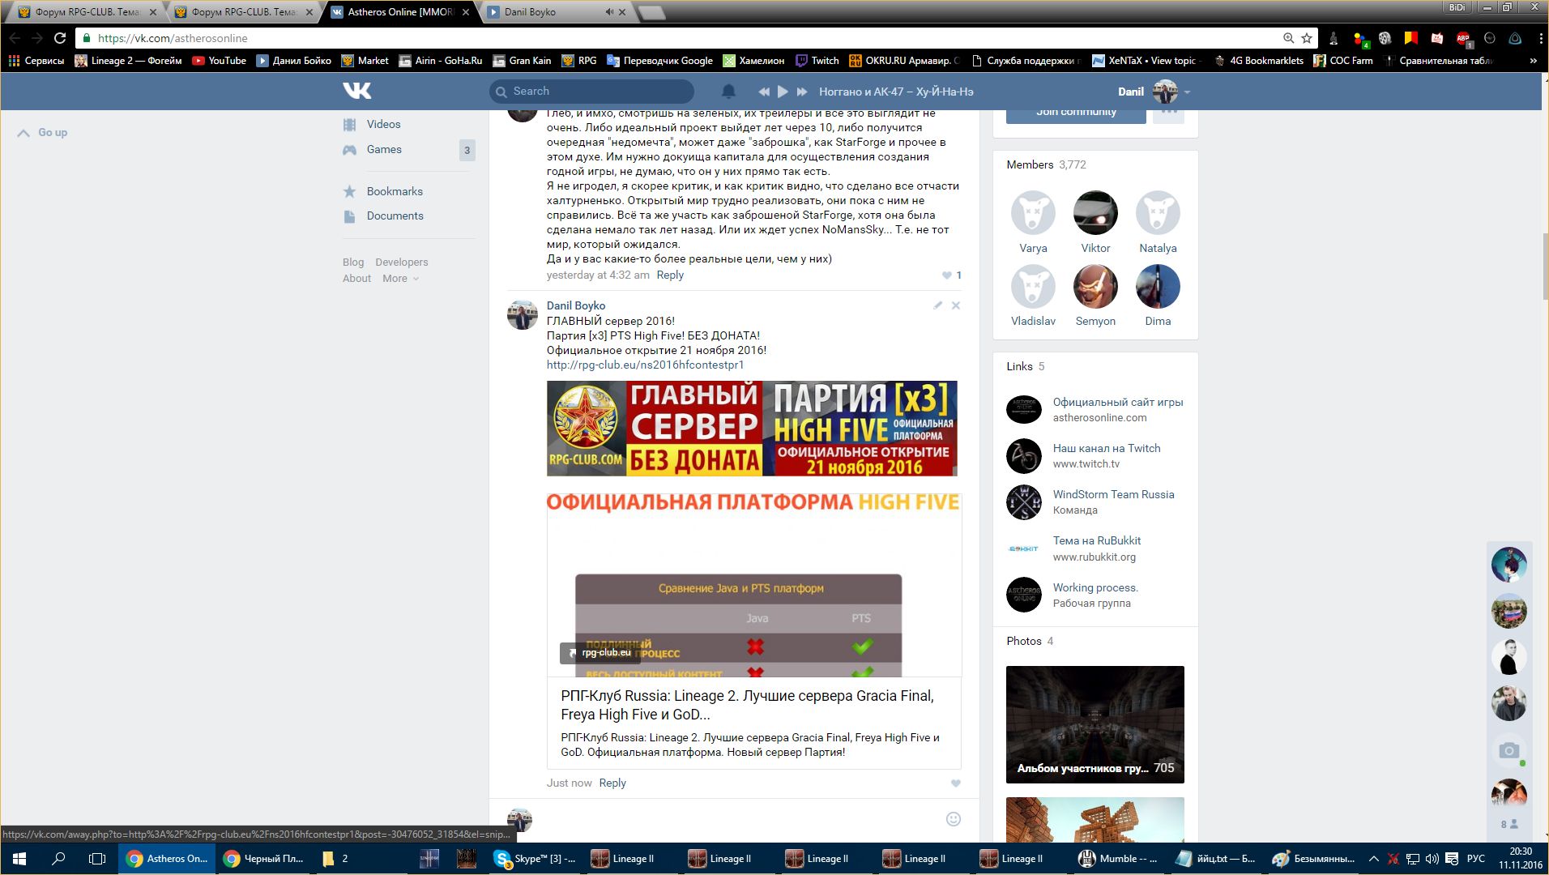Open the Games section in the sidebar

pyautogui.click(x=384, y=149)
